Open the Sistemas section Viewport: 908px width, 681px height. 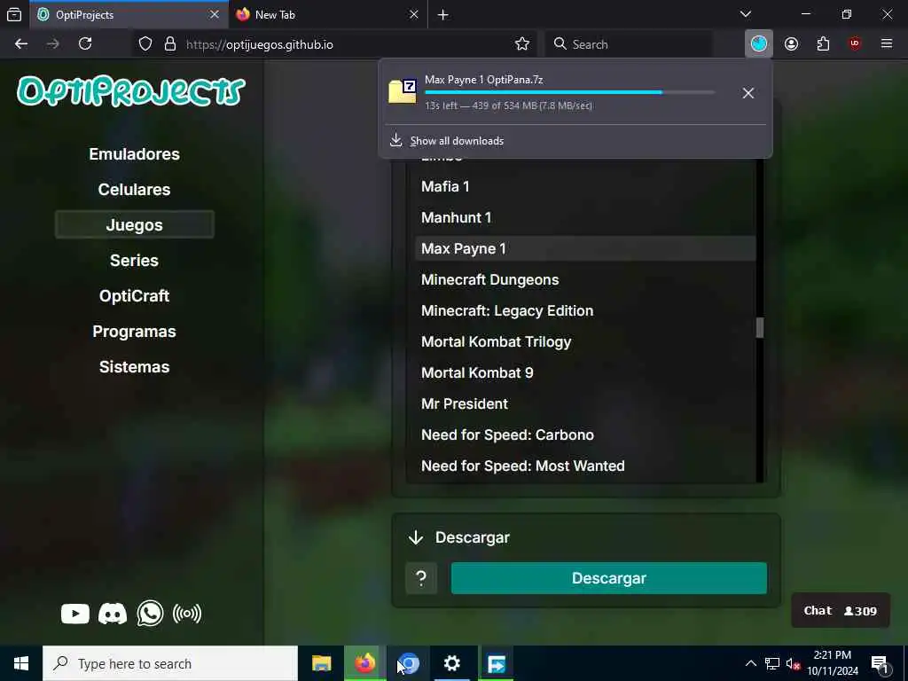(x=135, y=366)
